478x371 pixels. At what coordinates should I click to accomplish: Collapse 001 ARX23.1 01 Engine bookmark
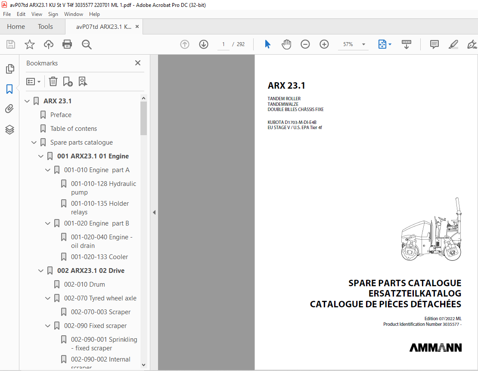point(41,156)
